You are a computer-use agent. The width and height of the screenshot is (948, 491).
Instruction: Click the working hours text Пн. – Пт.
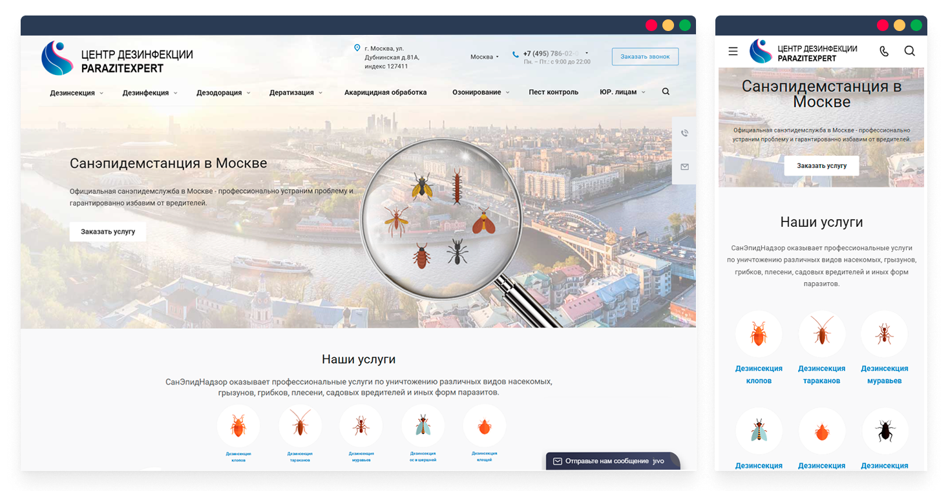557,62
